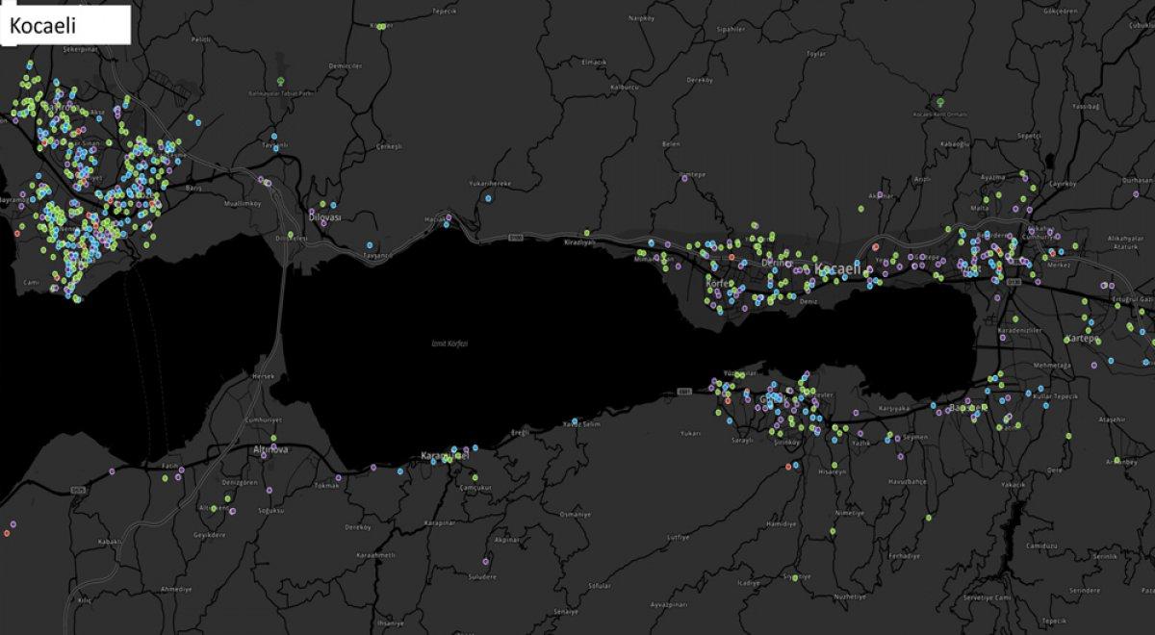Click the large Kocaeli city label on map

point(838,270)
